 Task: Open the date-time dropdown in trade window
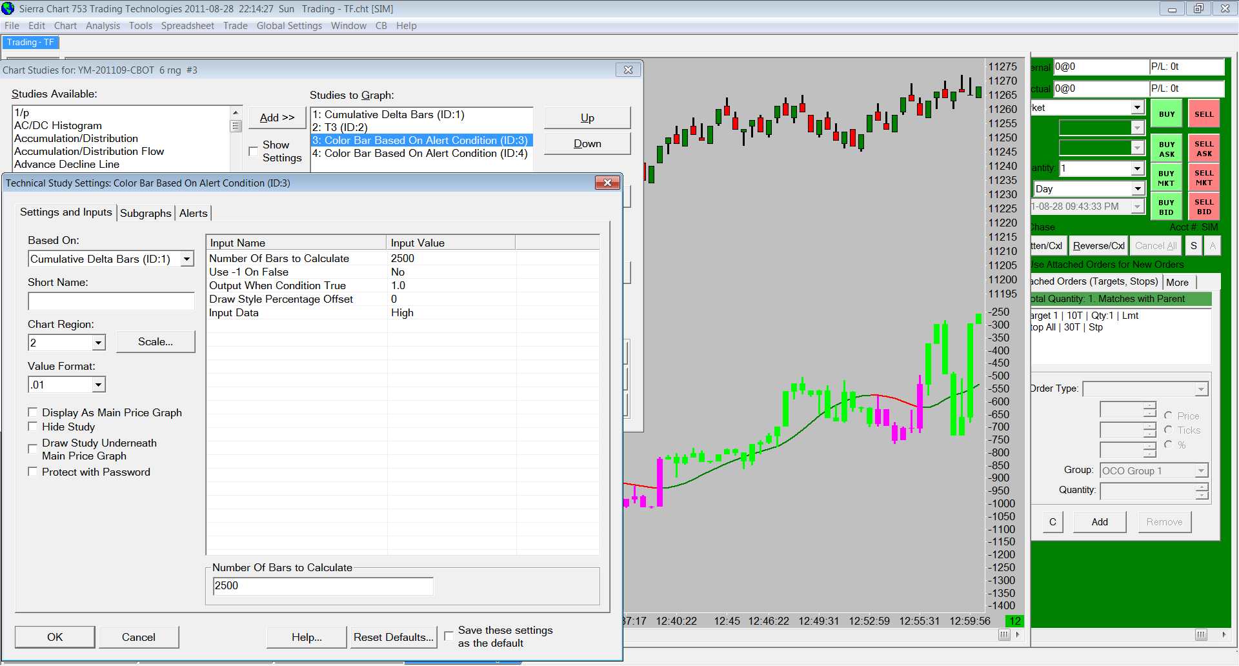tap(1138, 207)
